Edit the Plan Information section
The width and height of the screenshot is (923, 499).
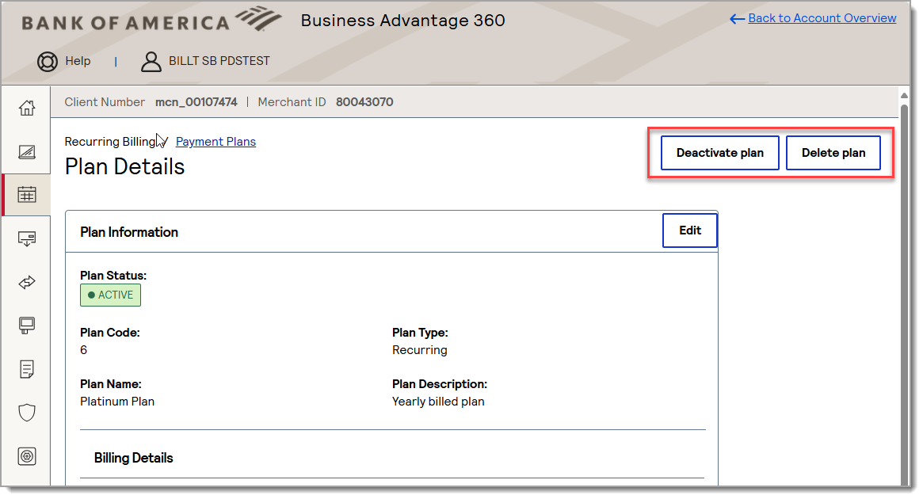(x=690, y=230)
